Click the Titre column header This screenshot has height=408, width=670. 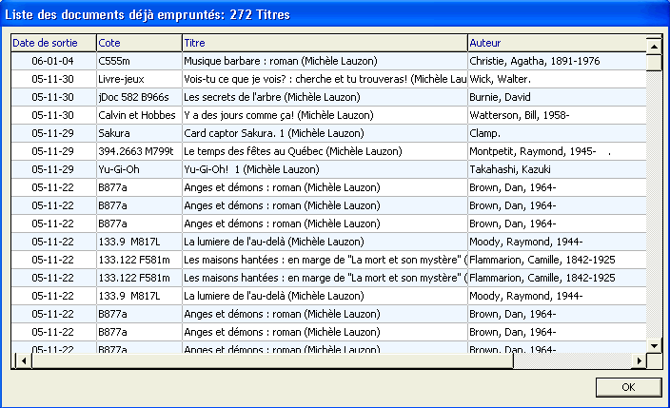pos(324,44)
